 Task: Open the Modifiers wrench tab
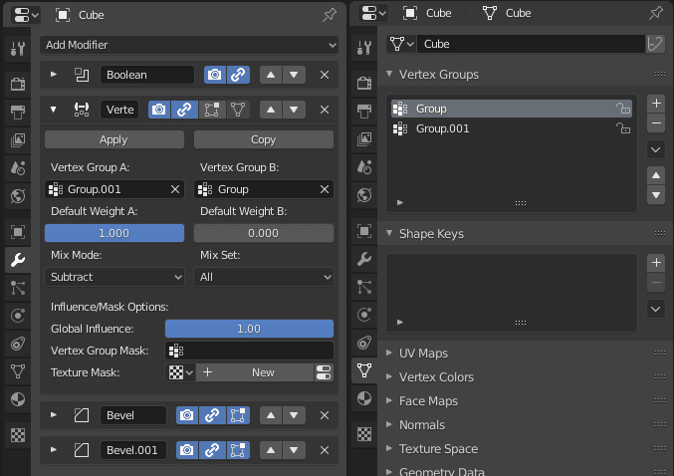tap(17, 261)
